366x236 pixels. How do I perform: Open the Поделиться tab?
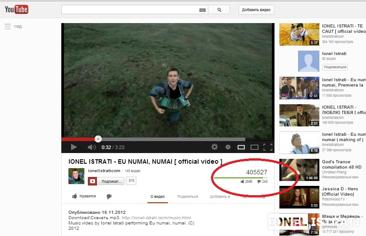187,196
